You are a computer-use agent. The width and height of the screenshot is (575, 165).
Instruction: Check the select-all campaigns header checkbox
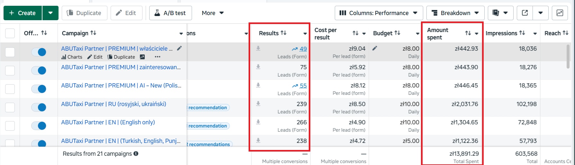pyautogui.click(x=10, y=33)
